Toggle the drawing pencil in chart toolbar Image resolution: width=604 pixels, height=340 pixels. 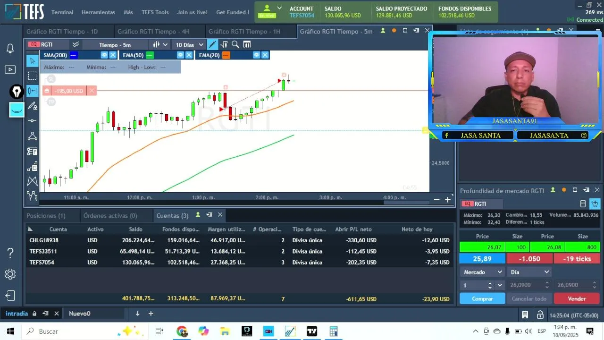pyautogui.click(x=212, y=44)
